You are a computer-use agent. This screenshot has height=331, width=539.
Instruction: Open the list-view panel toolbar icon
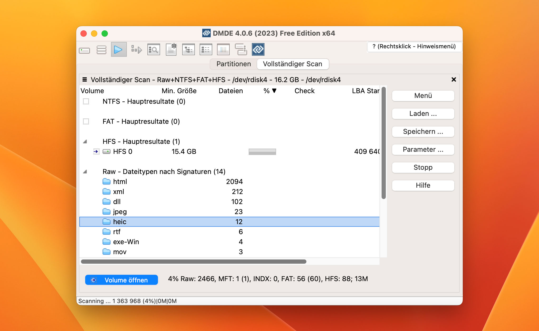(206, 49)
